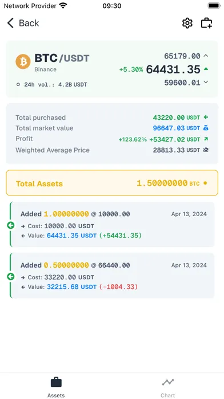Image resolution: width=224 pixels, height=399 pixels.
Task: Tap the BTC/USDT pair title
Action: tap(62, 58)
